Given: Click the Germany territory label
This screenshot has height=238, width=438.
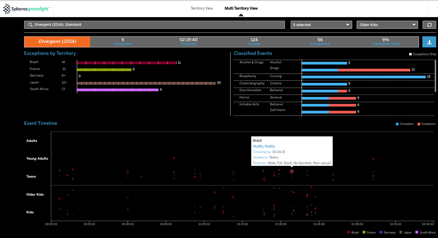Looking at the screenshot, I should coord(37,76).
